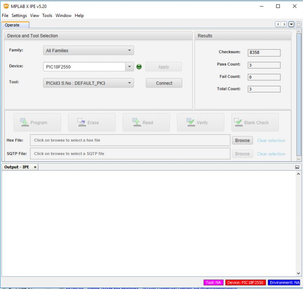Click the Total Count field
The width and height of the screenshot is (303, 289).
[264, 89]
